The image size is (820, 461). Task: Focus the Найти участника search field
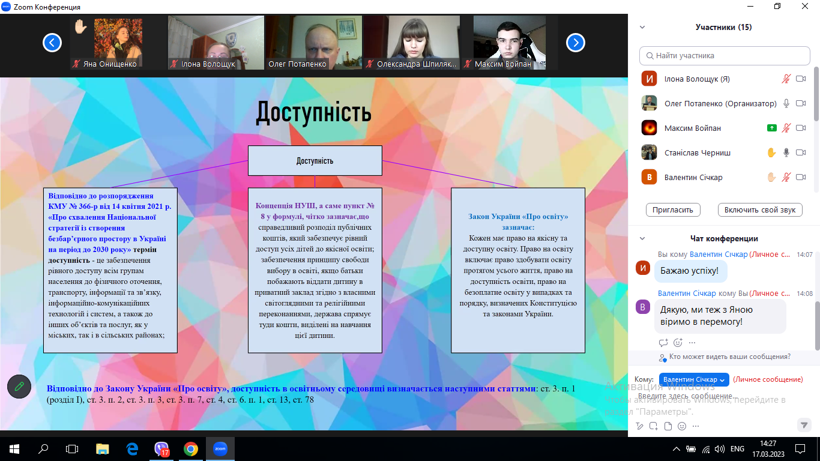click(x=725, y=56)
